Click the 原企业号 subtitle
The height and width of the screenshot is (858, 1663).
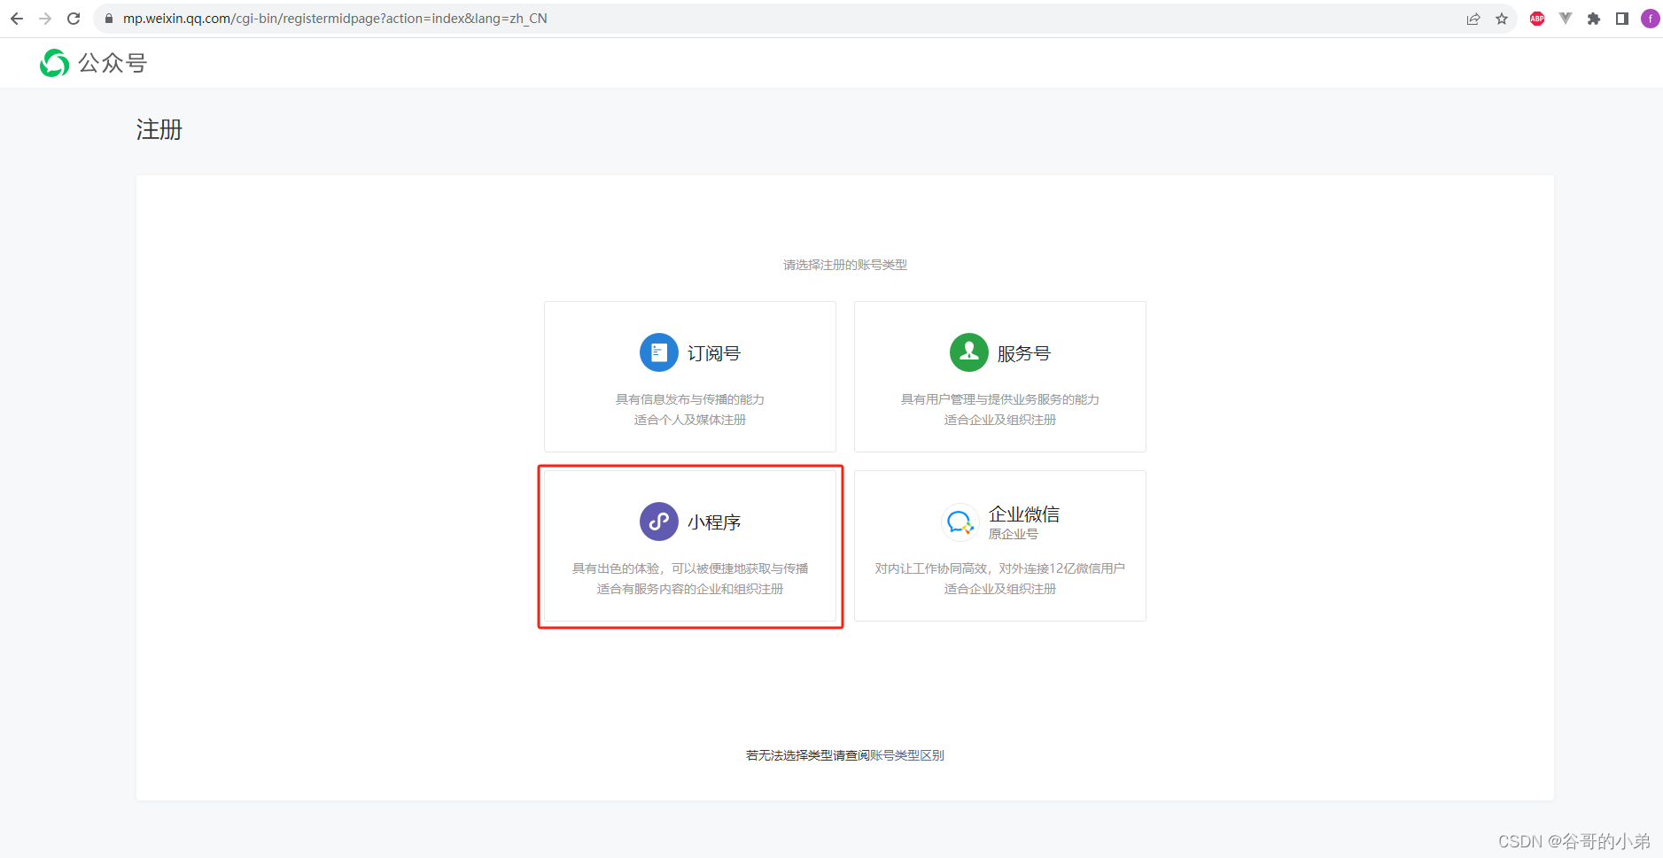[1014, 534]
